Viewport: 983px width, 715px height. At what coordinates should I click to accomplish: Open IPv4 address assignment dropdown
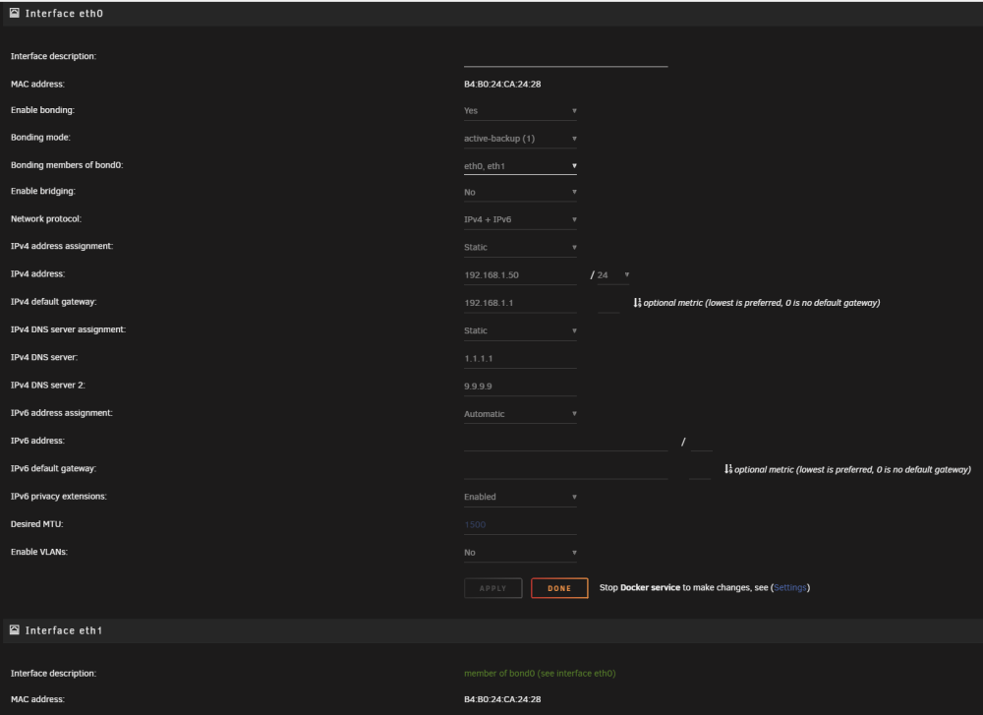pos(520,248)
